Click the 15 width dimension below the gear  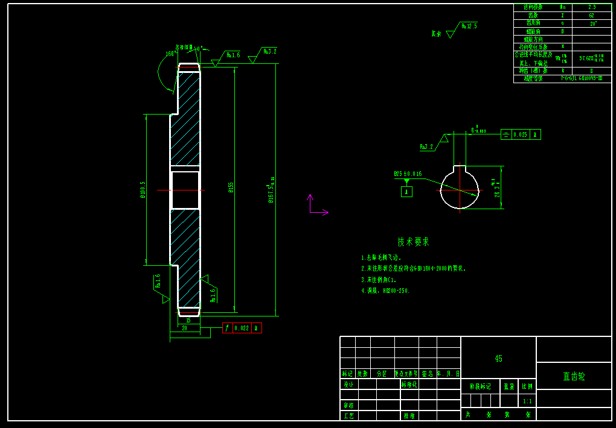pyautogui.click(x=188, y=320)
